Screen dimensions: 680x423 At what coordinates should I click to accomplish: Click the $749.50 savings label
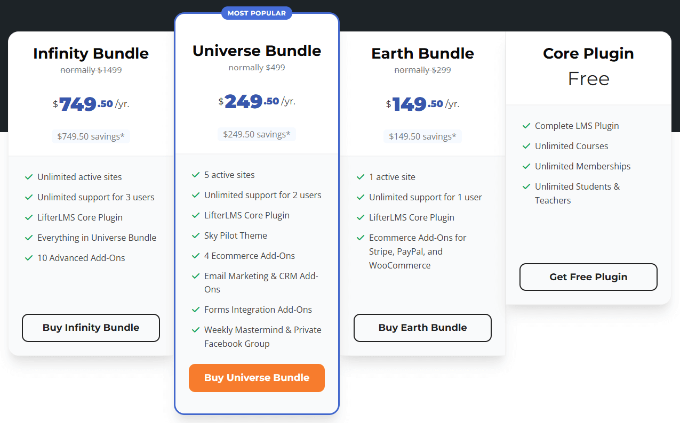click(x=91, y=136)
